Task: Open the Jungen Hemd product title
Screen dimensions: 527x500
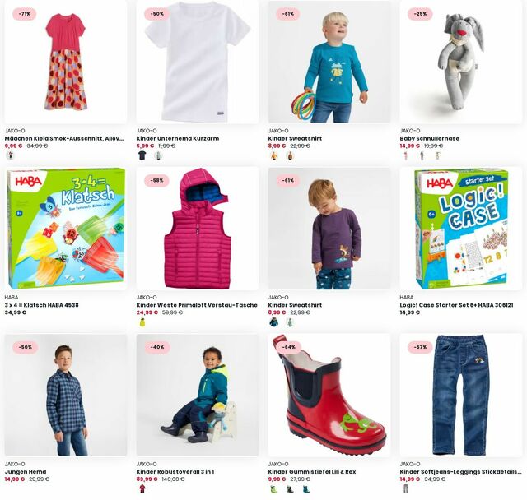Action: click(26, 472)
